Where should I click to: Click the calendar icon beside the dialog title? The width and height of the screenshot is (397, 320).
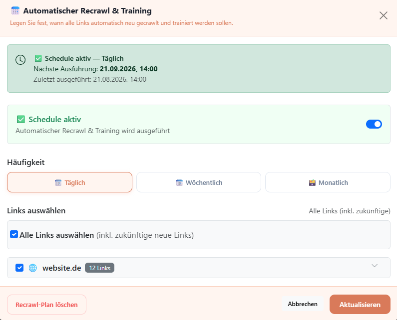pos(15,11)
